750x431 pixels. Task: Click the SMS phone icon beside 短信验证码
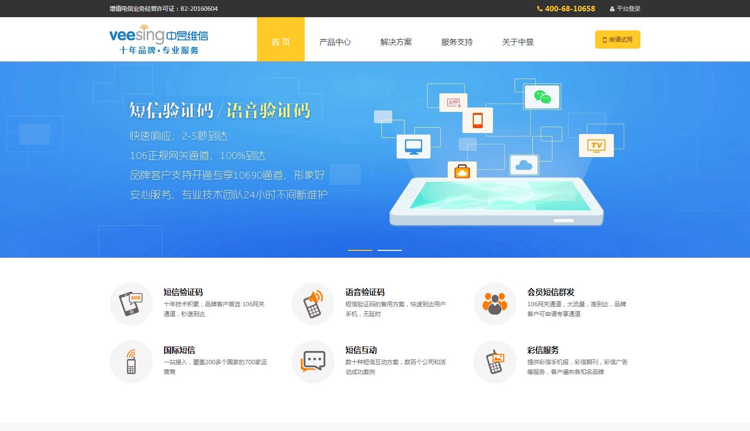(131, 303)
